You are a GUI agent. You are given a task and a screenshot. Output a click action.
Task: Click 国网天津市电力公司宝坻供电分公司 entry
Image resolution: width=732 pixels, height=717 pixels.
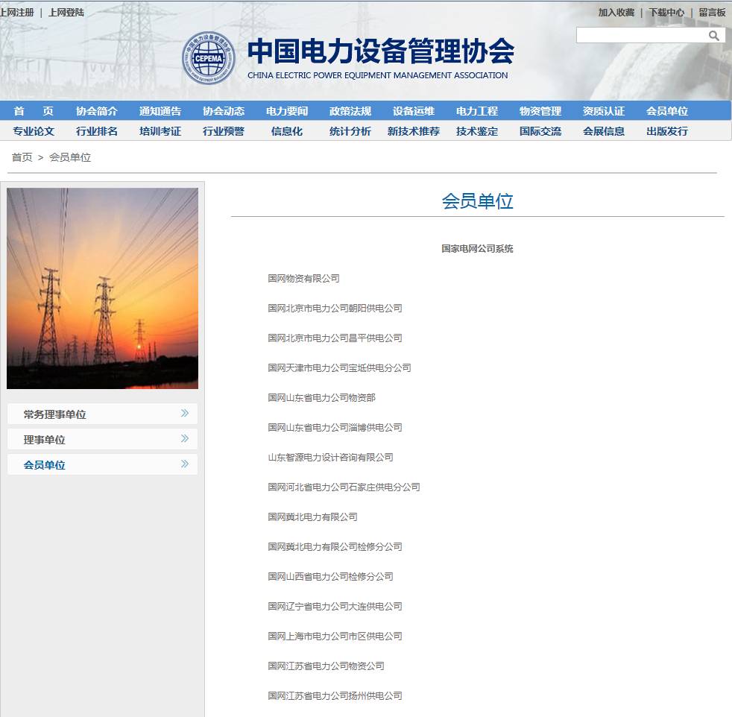point(339,368)
